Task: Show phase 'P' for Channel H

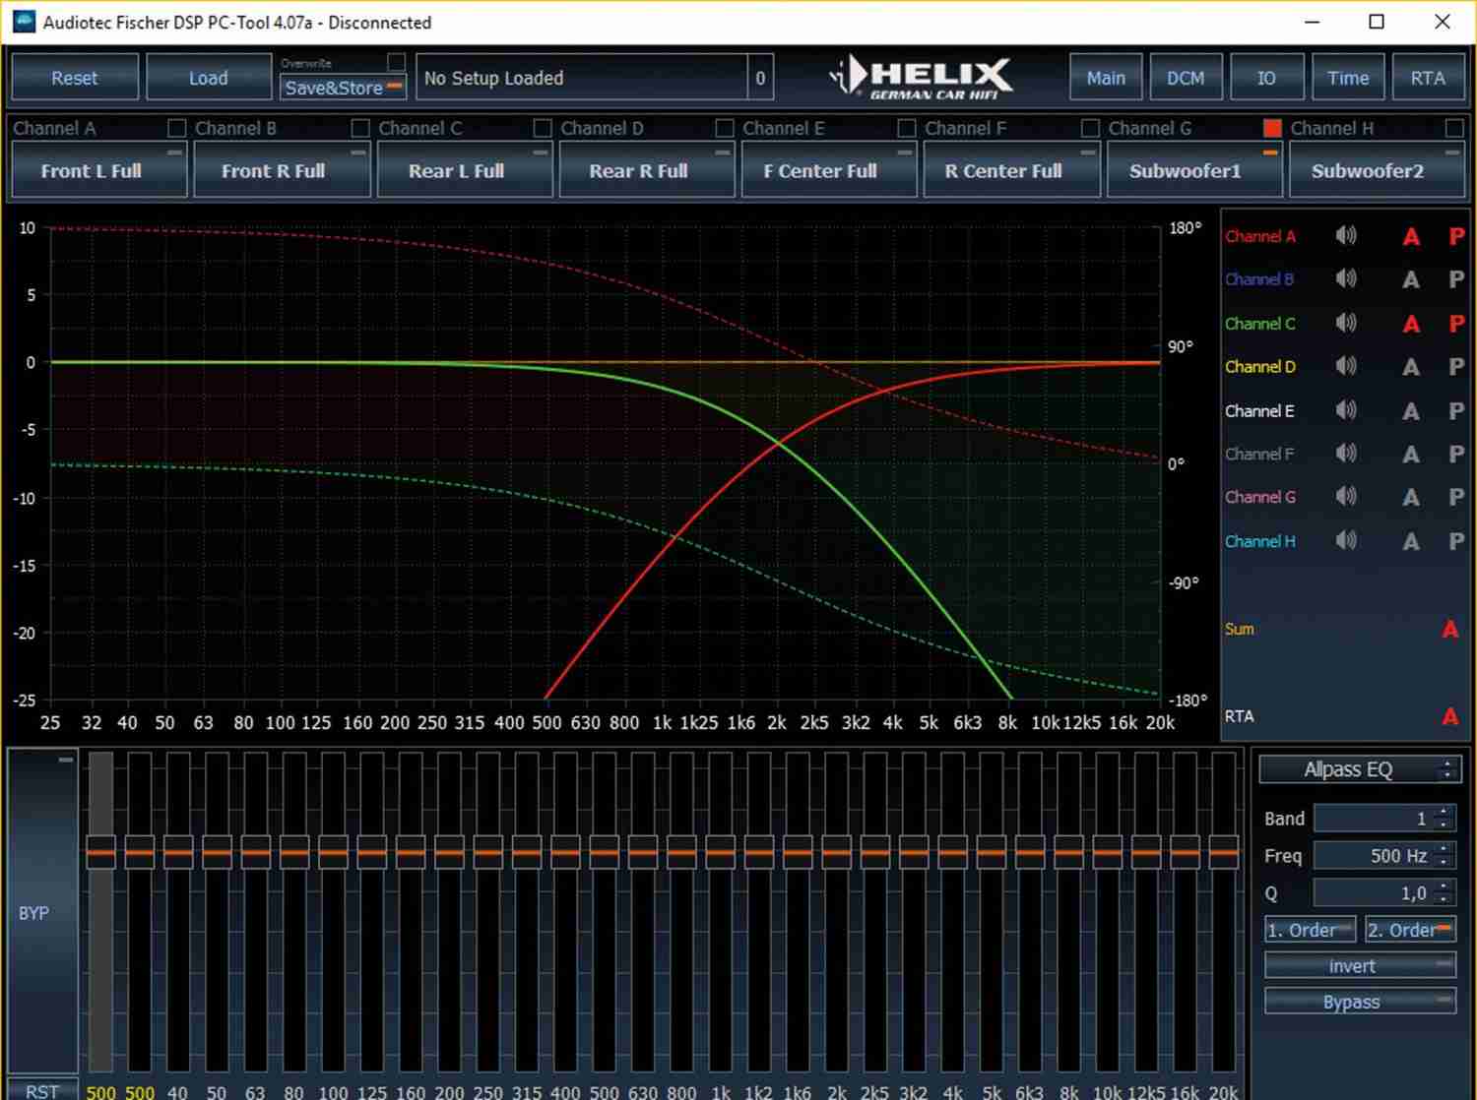Action: tap(1456, 542)
